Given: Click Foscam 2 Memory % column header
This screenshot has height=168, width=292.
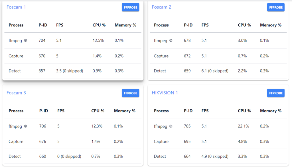Looking at the screenshot, I should 271,25.
